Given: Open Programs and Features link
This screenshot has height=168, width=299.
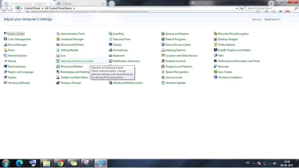Looking at the screenshot, I should (x=179, y=66).
